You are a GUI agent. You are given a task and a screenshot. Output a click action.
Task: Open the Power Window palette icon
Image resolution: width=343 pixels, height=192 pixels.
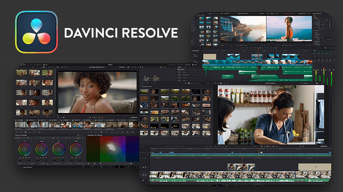112,132
